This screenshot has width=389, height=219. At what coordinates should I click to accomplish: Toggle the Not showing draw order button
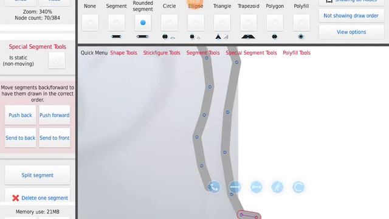(x=351, y=16)
